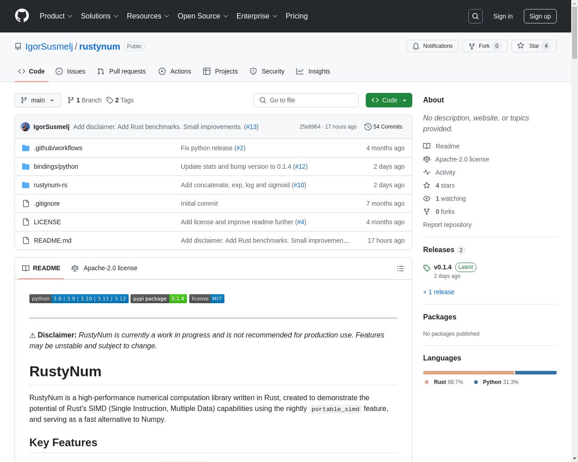Image resolution: width=578 pixels, height=462 pixels.
Task: Expand the Open Source menu
Action: (203, 16)
